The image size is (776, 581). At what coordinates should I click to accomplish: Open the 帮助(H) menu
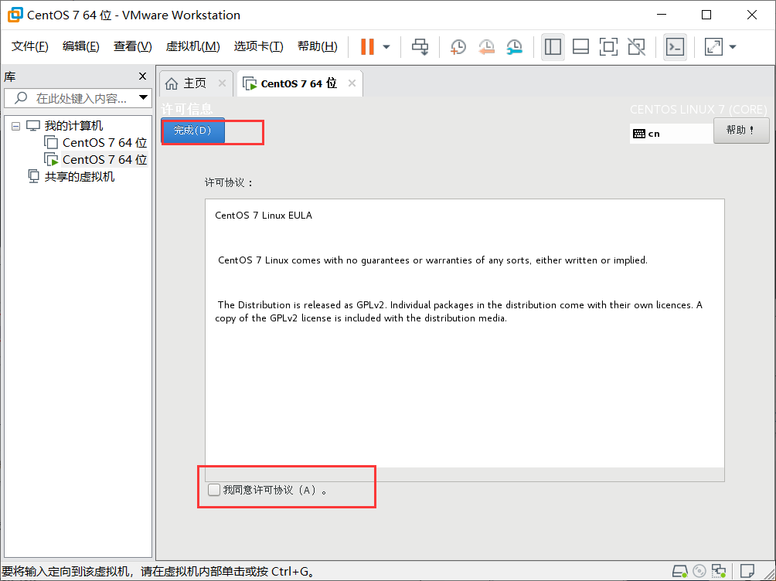[x=317, y=46]
